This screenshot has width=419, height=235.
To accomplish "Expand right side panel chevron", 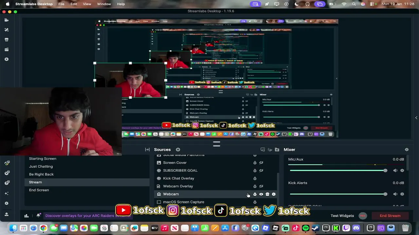I will coord(416,118).
